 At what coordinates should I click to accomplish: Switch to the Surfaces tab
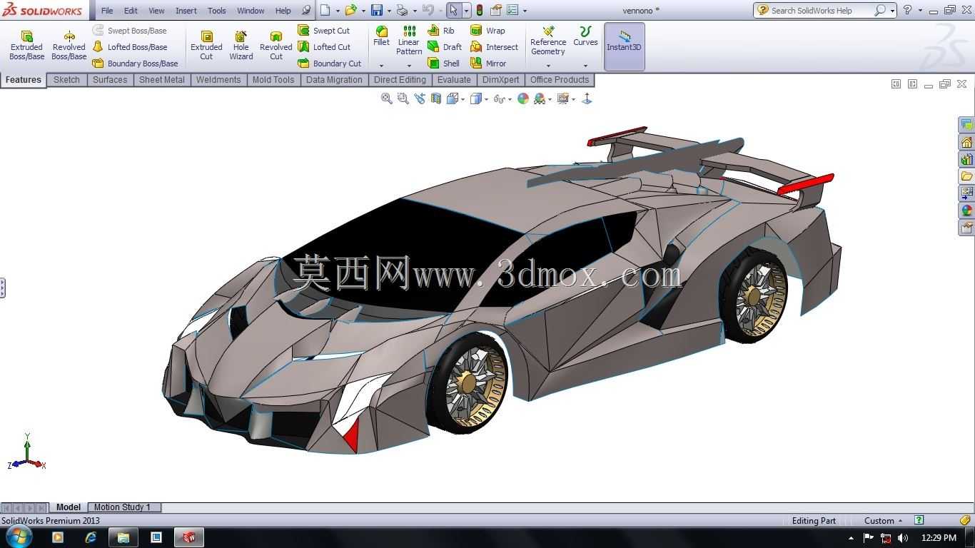110,80
